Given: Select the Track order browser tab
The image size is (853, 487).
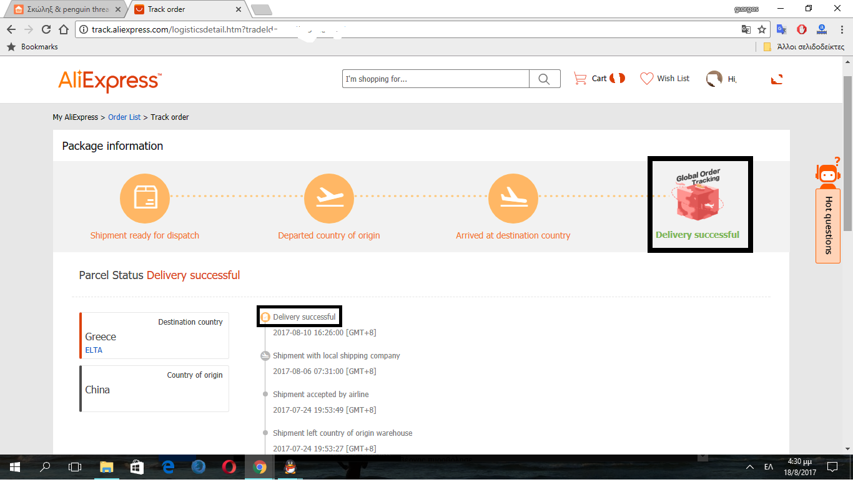Looking at the screenshot, I should pyautogui.click(x=187, y=9).
